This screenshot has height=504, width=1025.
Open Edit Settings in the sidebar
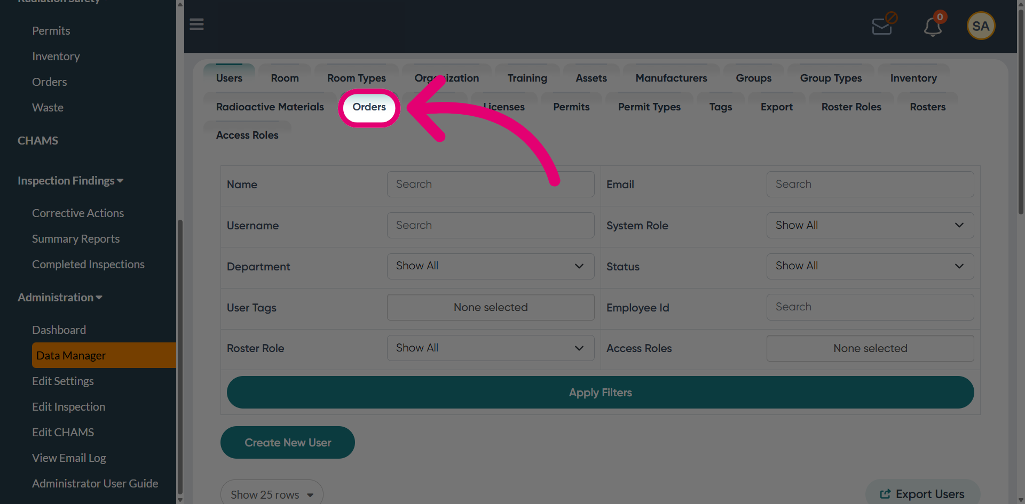pyautogui.click(x=63, y=381)
